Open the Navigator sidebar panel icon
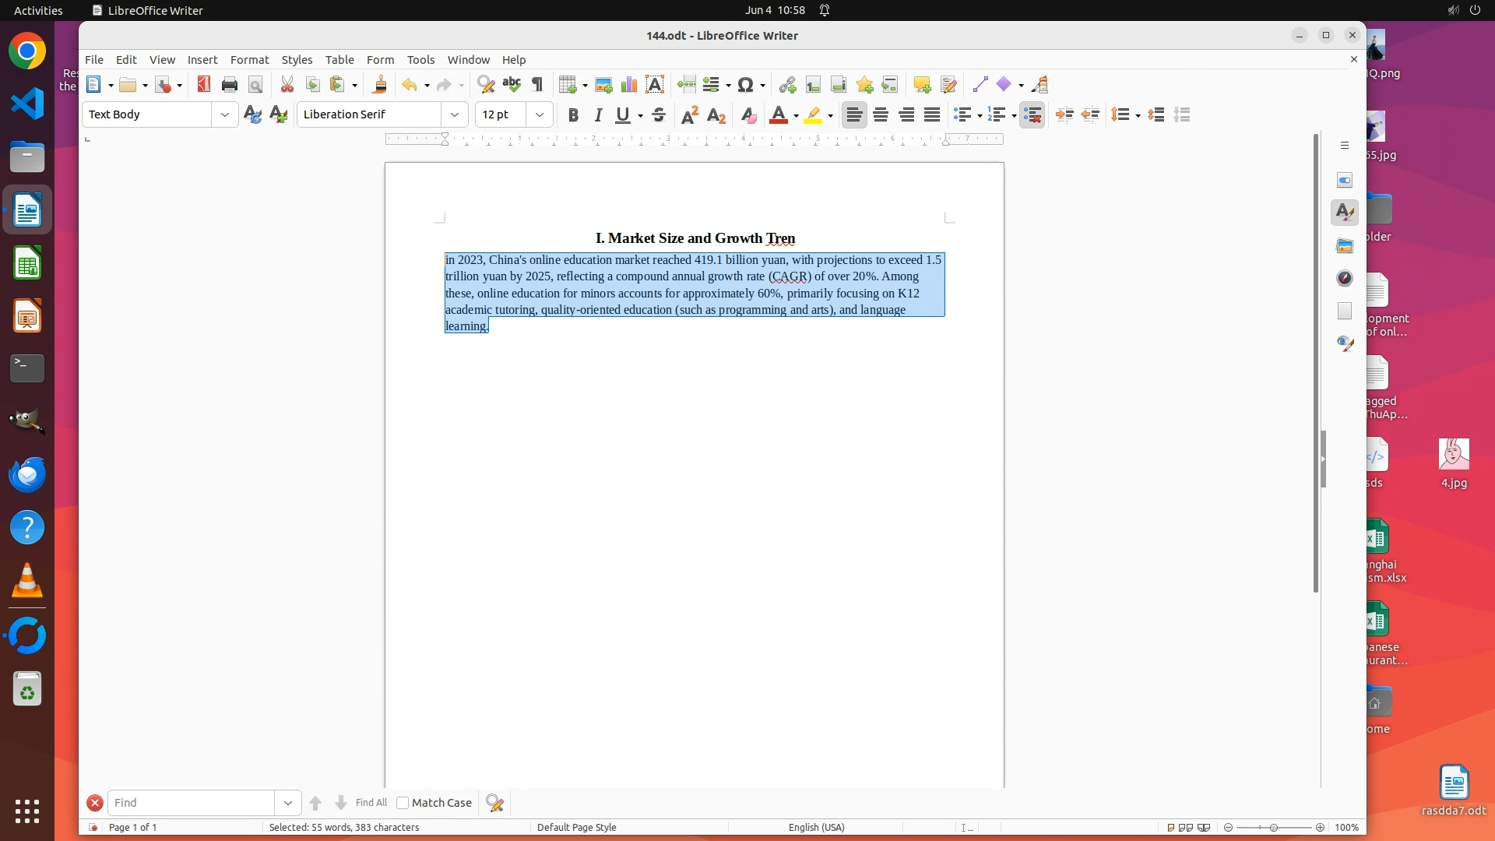1495x841 pixels. click(x=1345, y=279)
